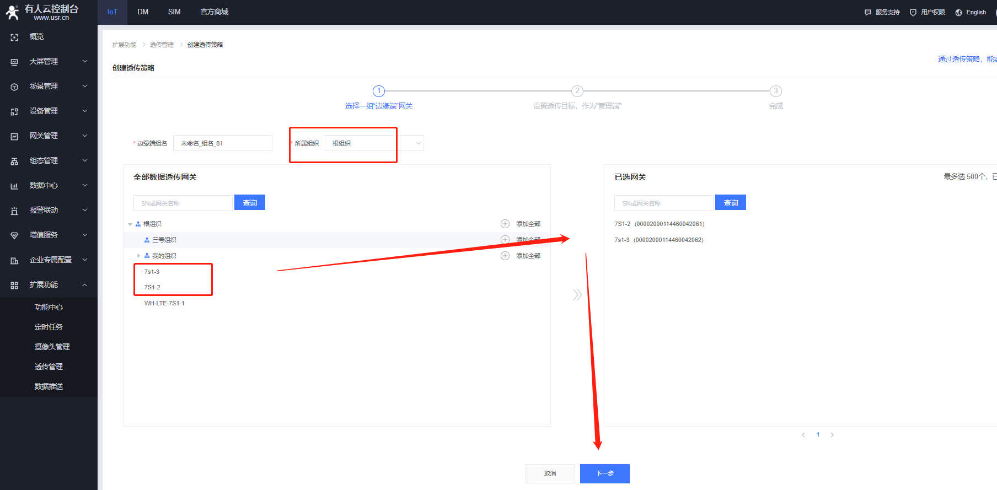Click the 三号组织 organization icon
Screen dimensions: 997x490
(x=147, y=240)
